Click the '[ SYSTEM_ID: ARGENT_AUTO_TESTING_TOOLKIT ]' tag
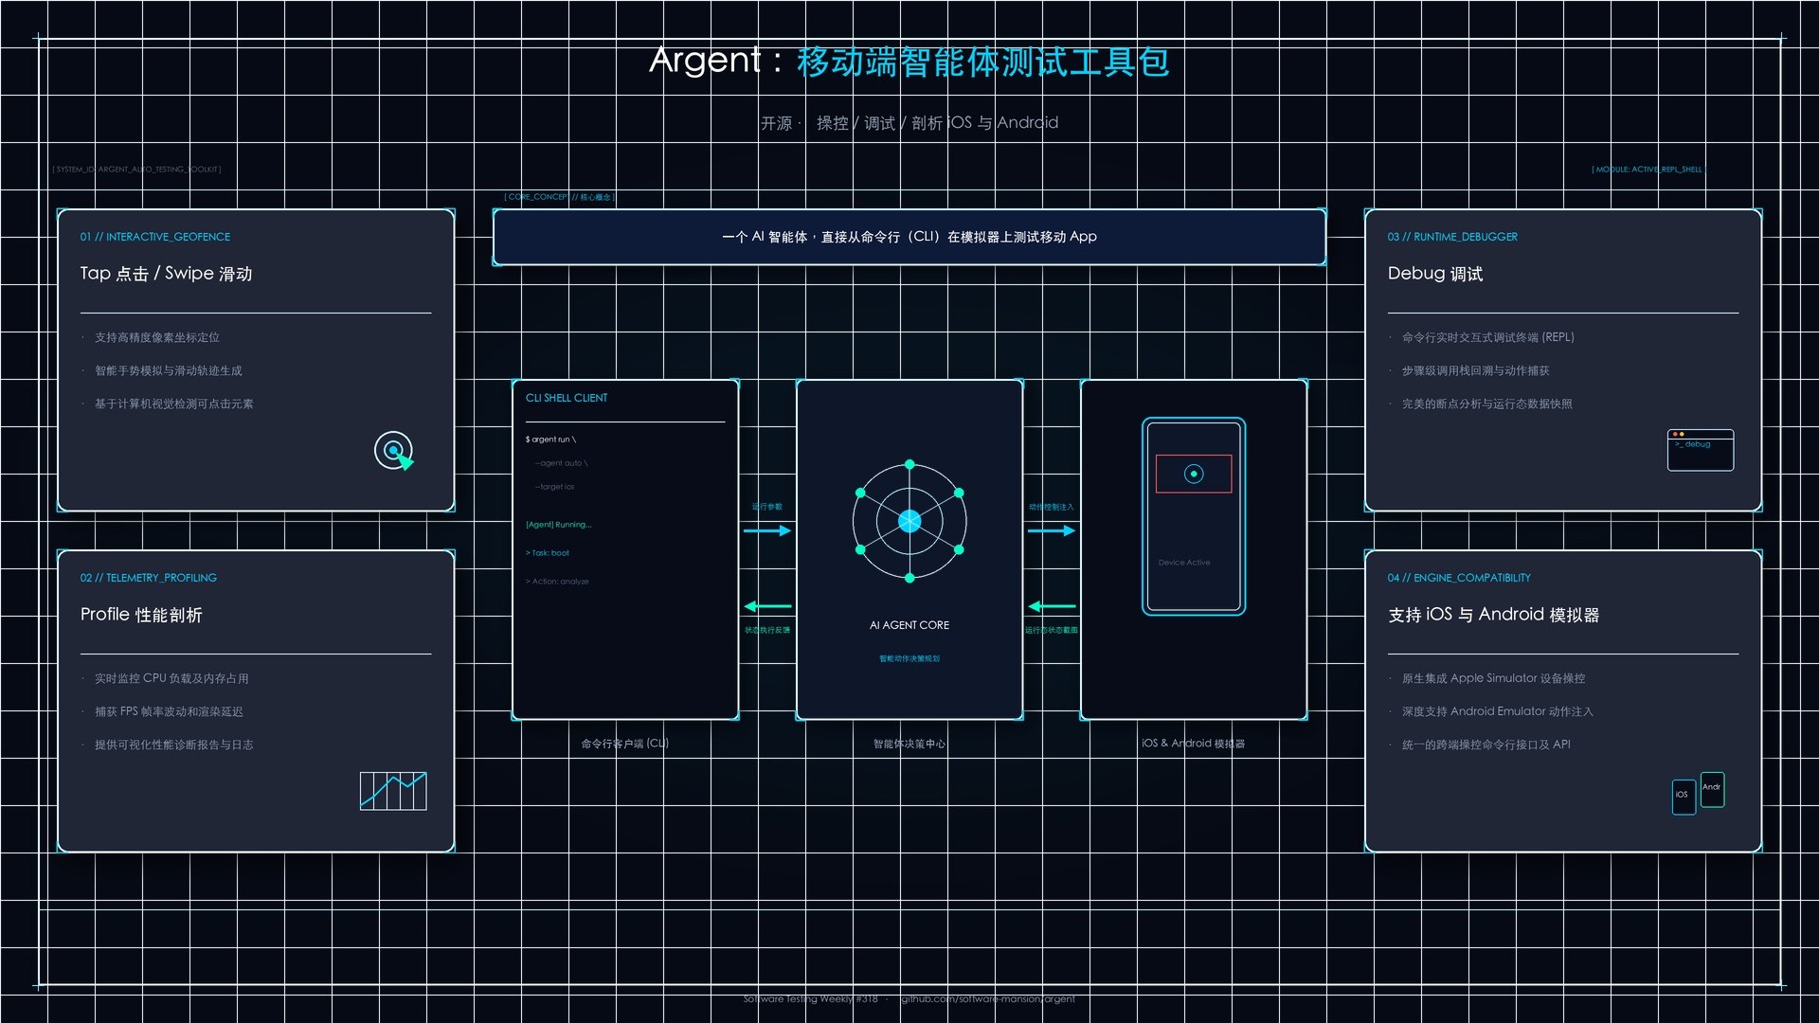 137,170
